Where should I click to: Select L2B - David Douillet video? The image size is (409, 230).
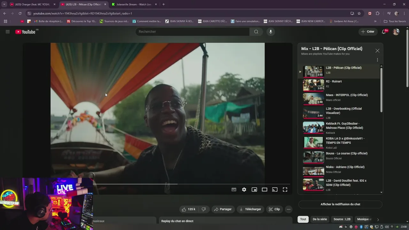(x=339, y=185)
